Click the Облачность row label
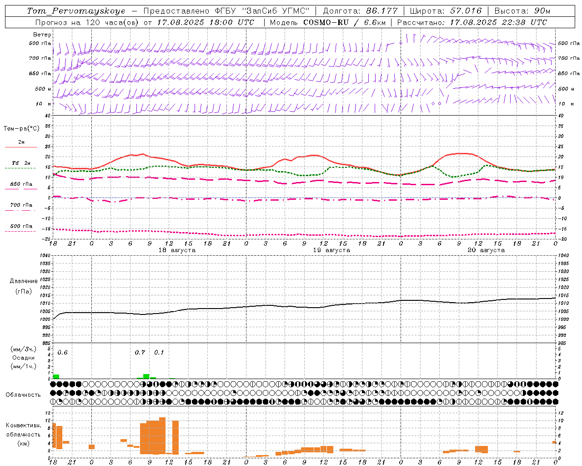The height and width of the screenshot is (466, 582). [x=23, y=395]
